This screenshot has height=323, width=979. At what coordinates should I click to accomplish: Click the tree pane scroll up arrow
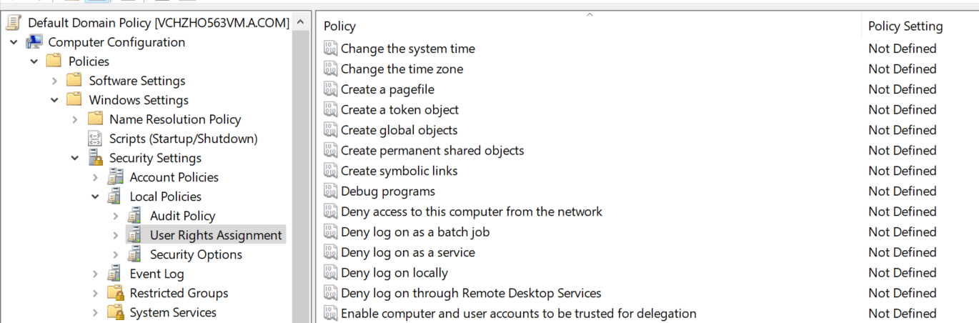(x=301, y=23)
